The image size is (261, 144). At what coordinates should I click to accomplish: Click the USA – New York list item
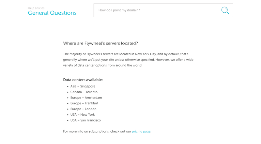click(x=83, y=114)
